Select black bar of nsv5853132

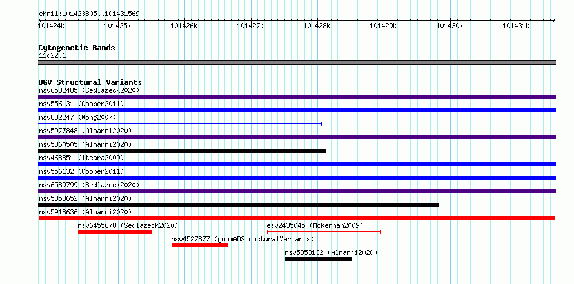[x=319, y=259]
